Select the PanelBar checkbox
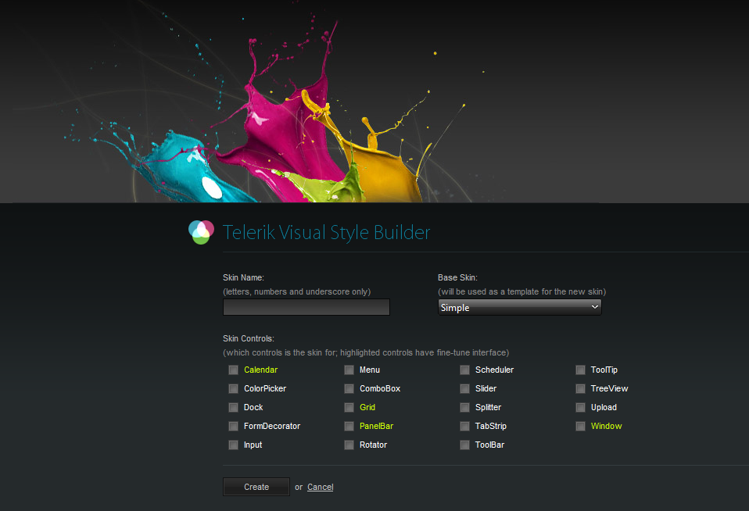This screenshot has height=511, width=749. tap(349, 426)
